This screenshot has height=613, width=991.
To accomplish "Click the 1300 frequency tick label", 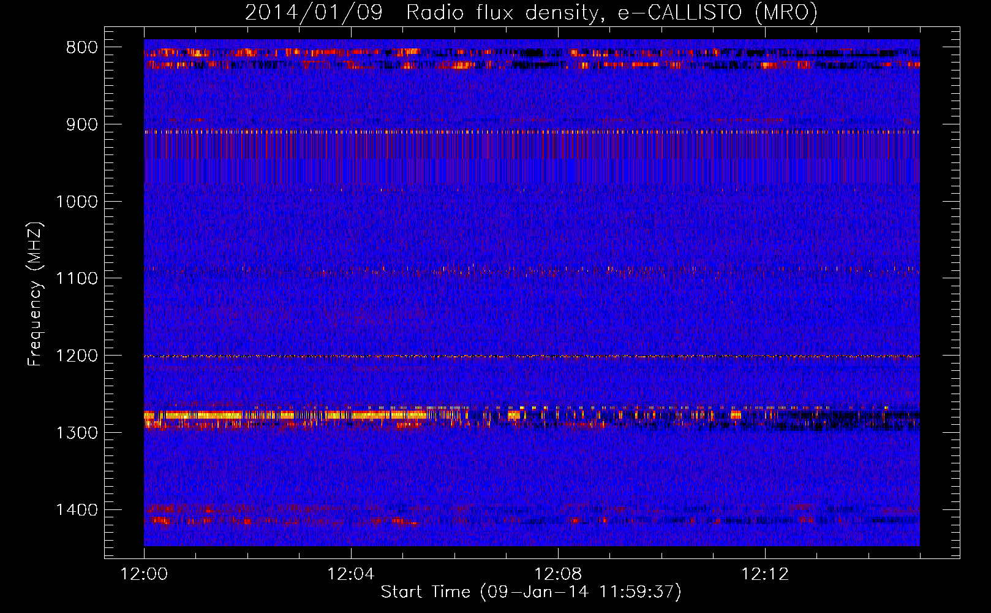I will (x=77, y=433).
